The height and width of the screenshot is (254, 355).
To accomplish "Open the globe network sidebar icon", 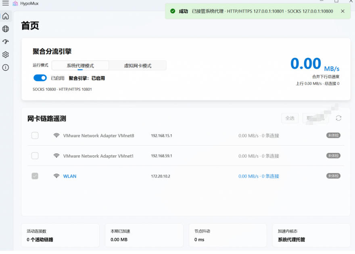I will click(6, 29).
